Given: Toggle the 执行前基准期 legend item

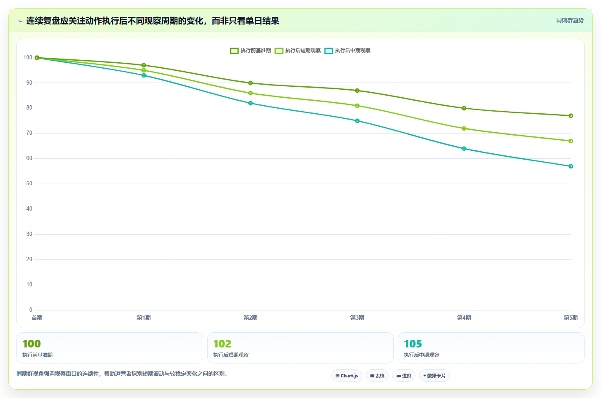Looking at the screenshot, I should pyautogui.click(x=250, y=51).
